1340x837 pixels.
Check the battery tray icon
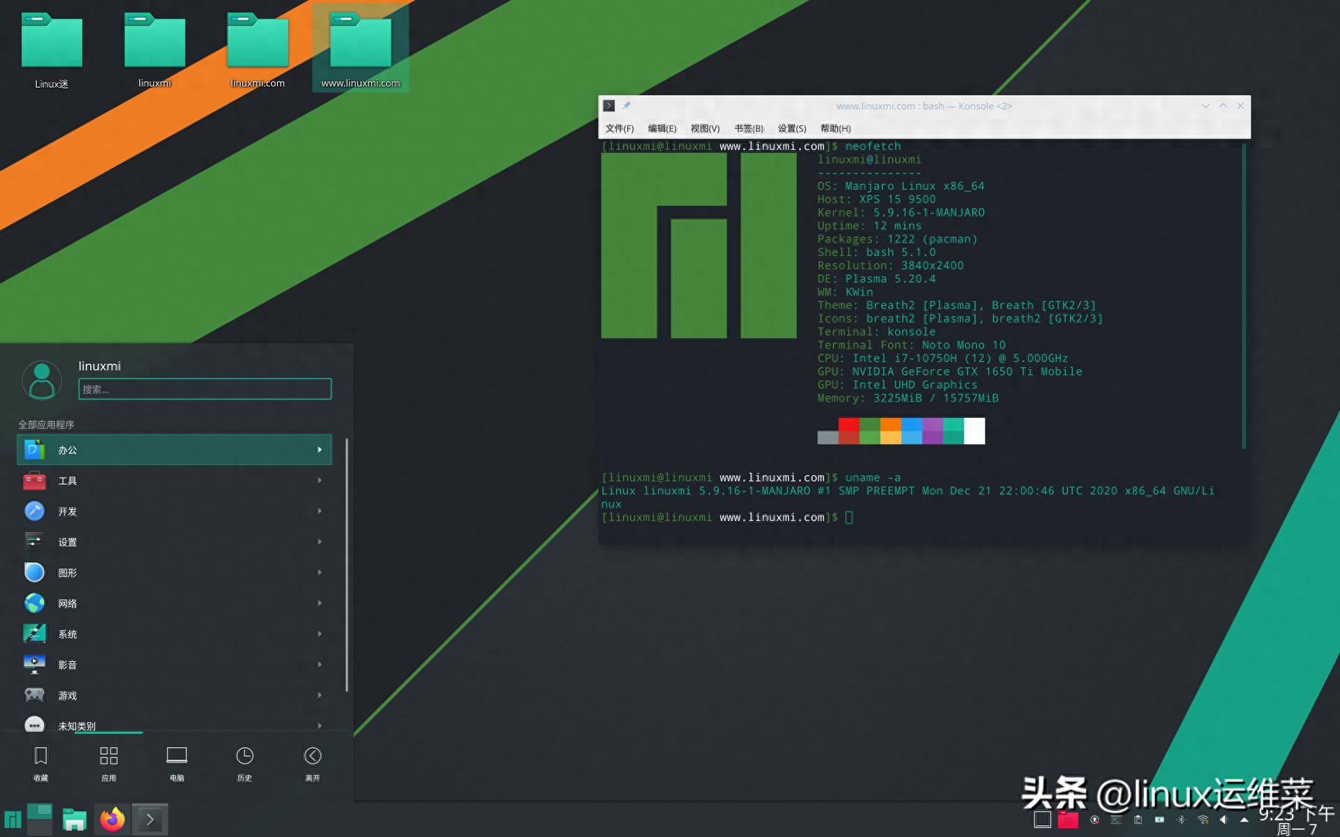tap(1159, 820)
